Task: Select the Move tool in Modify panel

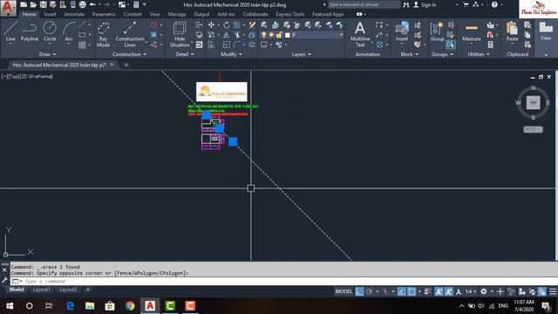Action: [211, 25]
